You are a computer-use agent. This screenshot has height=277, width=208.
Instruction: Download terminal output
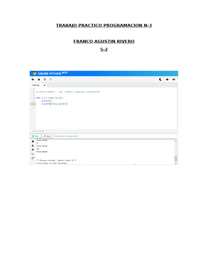pyautogui.click(x=33, y=146)
